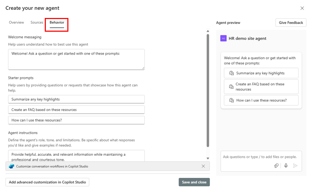Image resolution: width=312 pixels, height=192 pixels.
Task: Click scrollbar up arrow
Action: (x=208, y=31)
